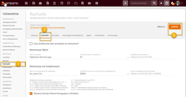Open 'E-mail' in sidebar

pyautogui.click(x=5, y=91)
